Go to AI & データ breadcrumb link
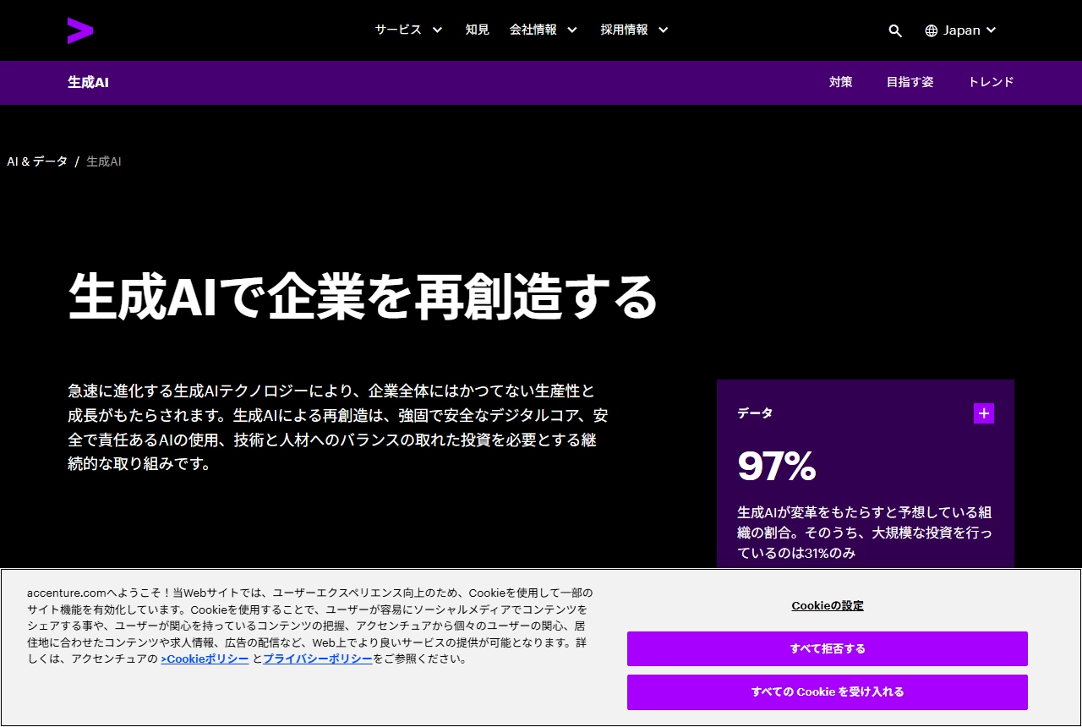The width and height of the screenshot is (1082, 727). point(37,161)
